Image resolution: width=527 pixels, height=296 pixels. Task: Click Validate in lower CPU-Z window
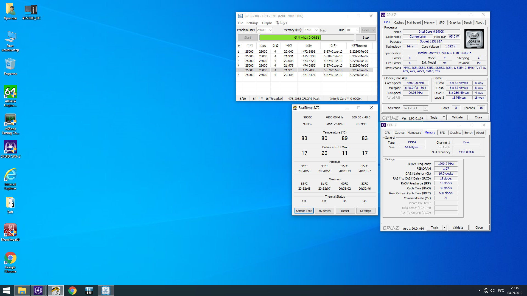(458, 227)
